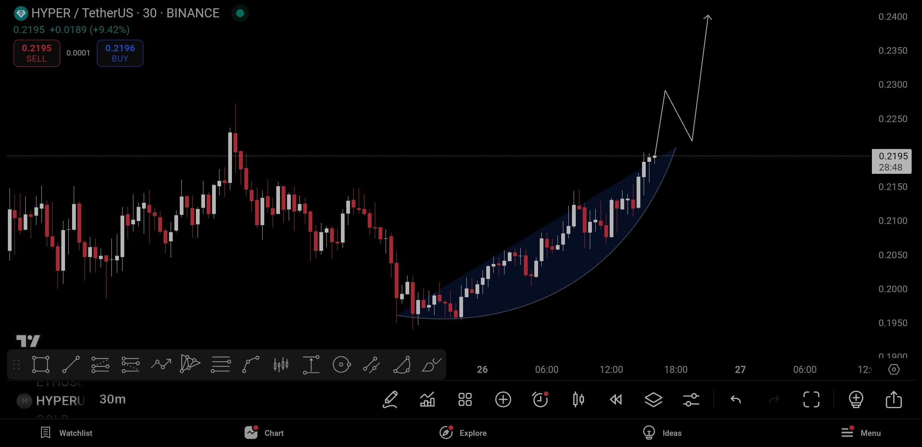Screen dimensions: 922x447
Task: Tap the 0.2400 price scale label
Action: [893, 17]
